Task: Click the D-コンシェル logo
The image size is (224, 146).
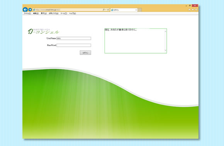Action: 43,32
